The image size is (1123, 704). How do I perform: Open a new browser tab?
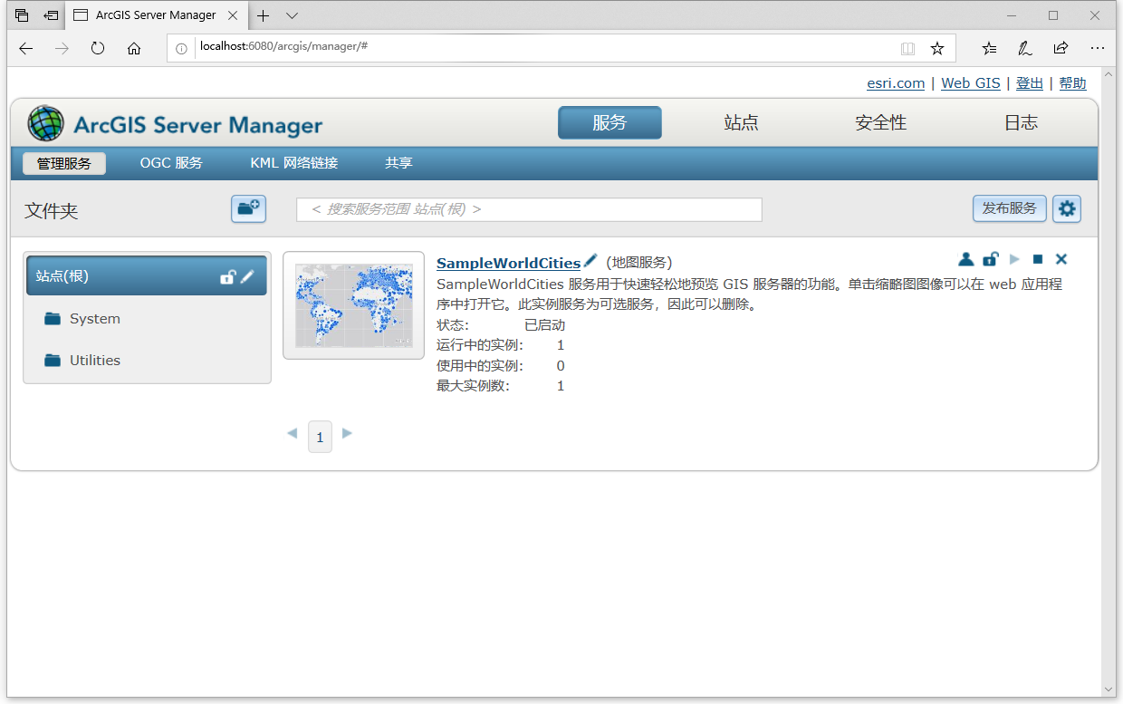pos(264,15)
